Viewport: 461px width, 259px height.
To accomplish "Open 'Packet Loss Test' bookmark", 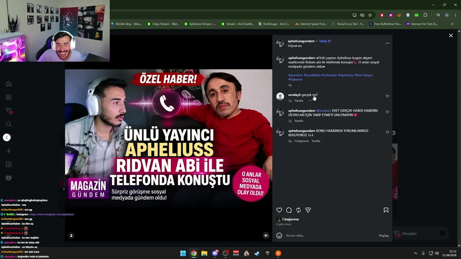I will tap(348, 24).
